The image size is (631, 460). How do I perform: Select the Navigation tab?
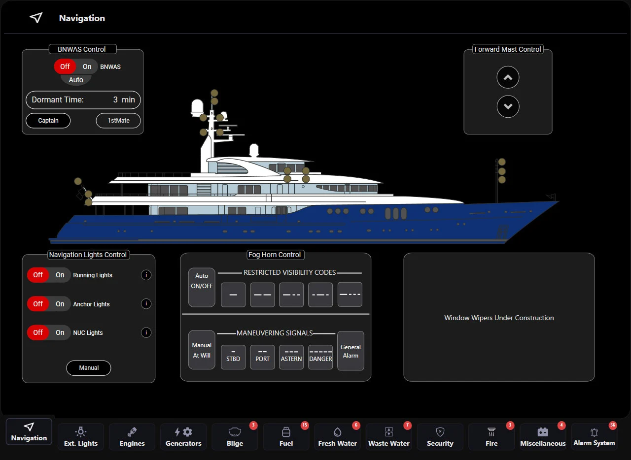[29, 431]
